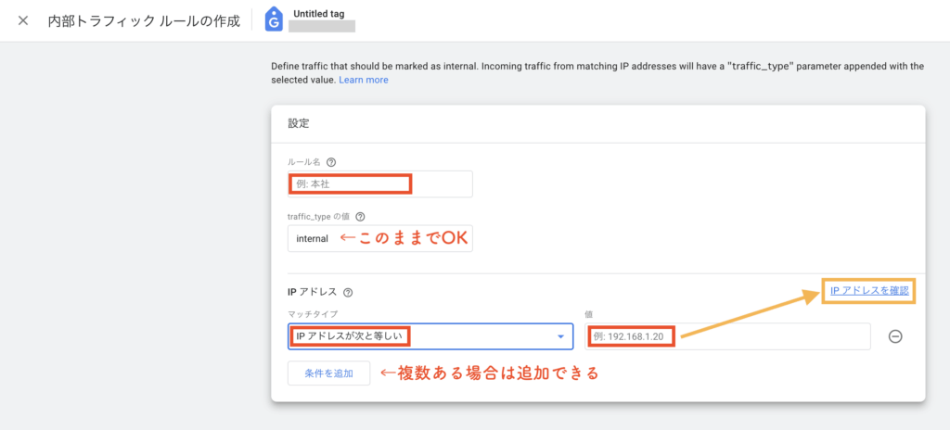Open the IP アドレスを確認 link
The image size is (950, 430).
[871, 292]
